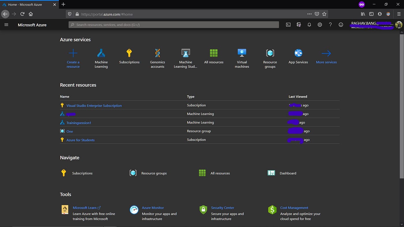This screenshot has height=227, width=404.
Task: Click the Last Viewed column header
Action: (298, 97)
